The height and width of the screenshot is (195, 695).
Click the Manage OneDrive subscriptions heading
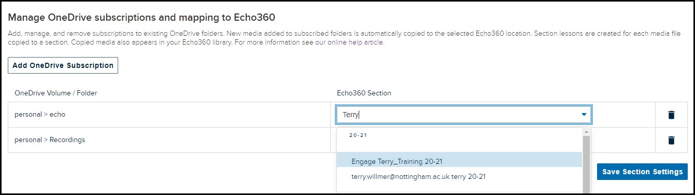141,17
